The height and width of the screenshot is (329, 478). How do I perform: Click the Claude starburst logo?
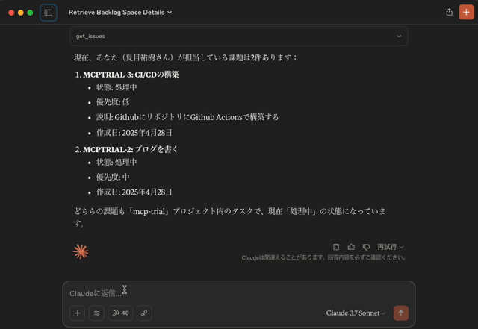pyautogui.click(x=81, y=251)
